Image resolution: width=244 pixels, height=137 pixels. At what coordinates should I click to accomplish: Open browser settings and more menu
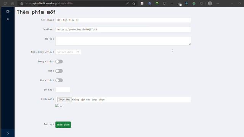[x=218, y=3]
